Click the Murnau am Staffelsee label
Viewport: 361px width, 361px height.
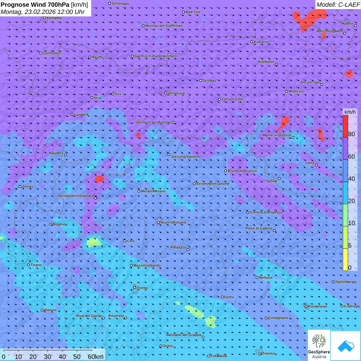click(164, 26)
